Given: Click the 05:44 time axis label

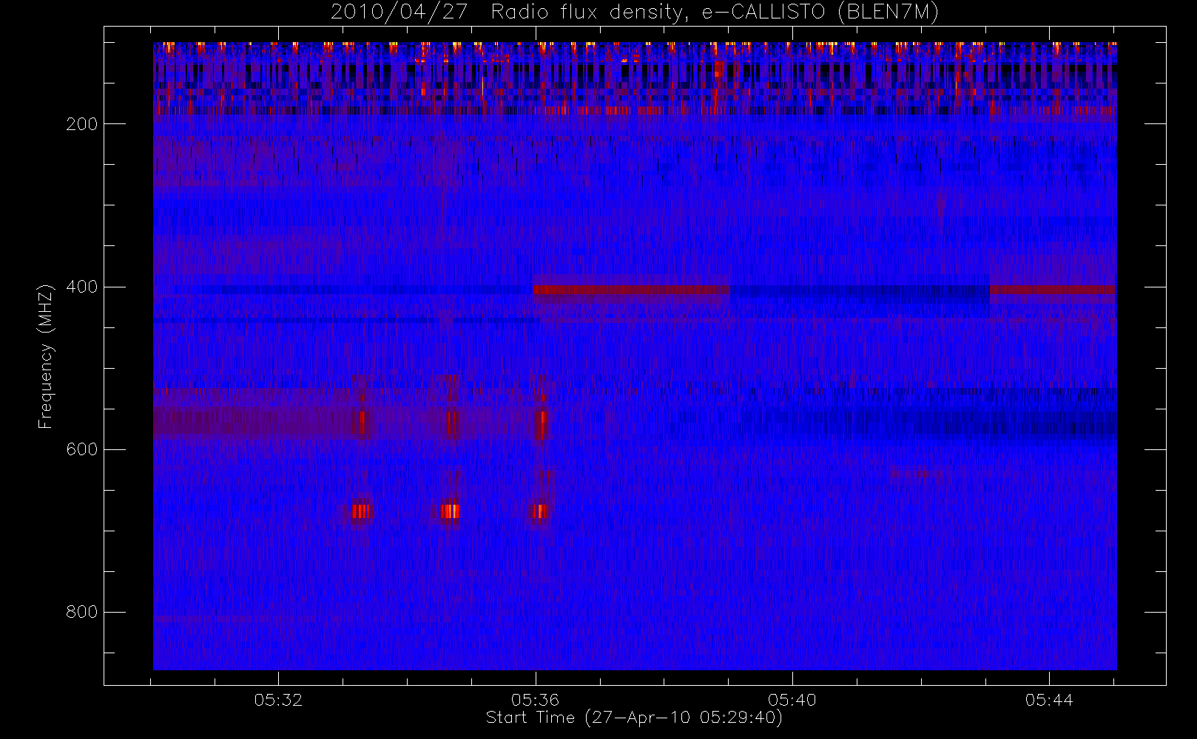Looking at the screenshot, I should (1049, 700).
